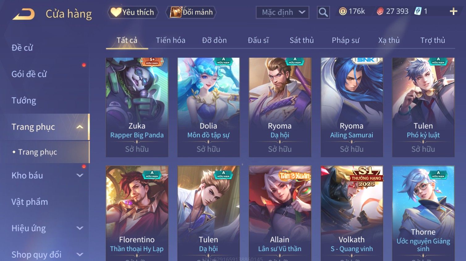Click the red gem currency icon
The width and height of the screenshot is (466, 261).
380,11
